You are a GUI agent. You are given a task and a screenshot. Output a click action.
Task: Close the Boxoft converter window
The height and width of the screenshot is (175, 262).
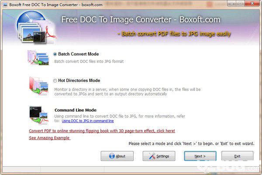[252, 3]
